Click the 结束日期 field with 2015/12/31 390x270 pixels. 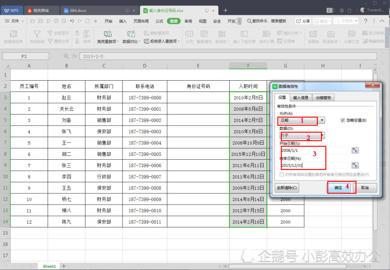(315, 166)
